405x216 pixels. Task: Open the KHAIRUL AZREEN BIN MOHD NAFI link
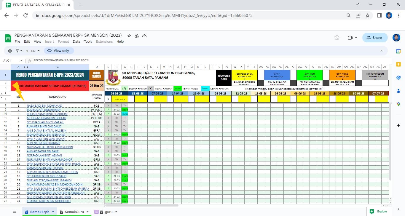49,201
